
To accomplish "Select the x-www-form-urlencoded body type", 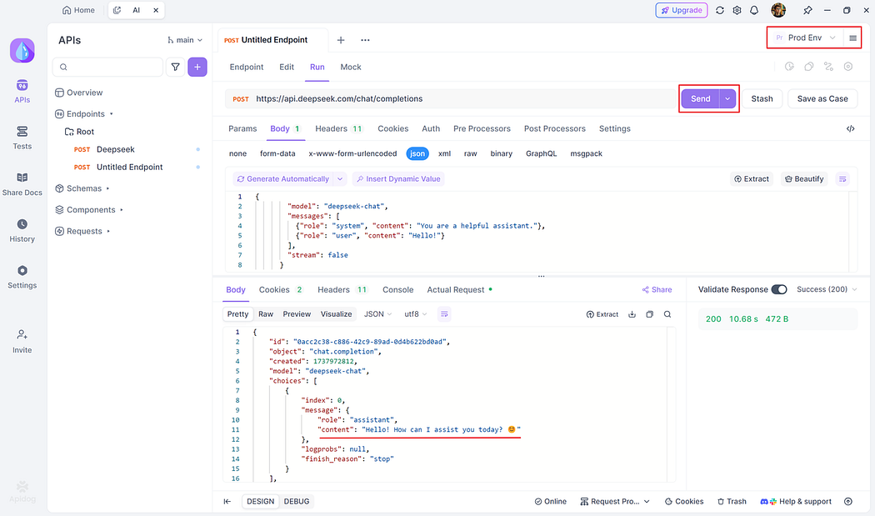I will point(352,153).
